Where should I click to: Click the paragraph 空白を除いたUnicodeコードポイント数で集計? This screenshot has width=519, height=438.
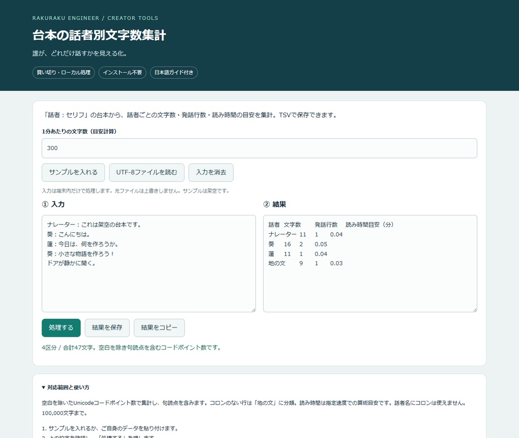click(x=255, y=408)
